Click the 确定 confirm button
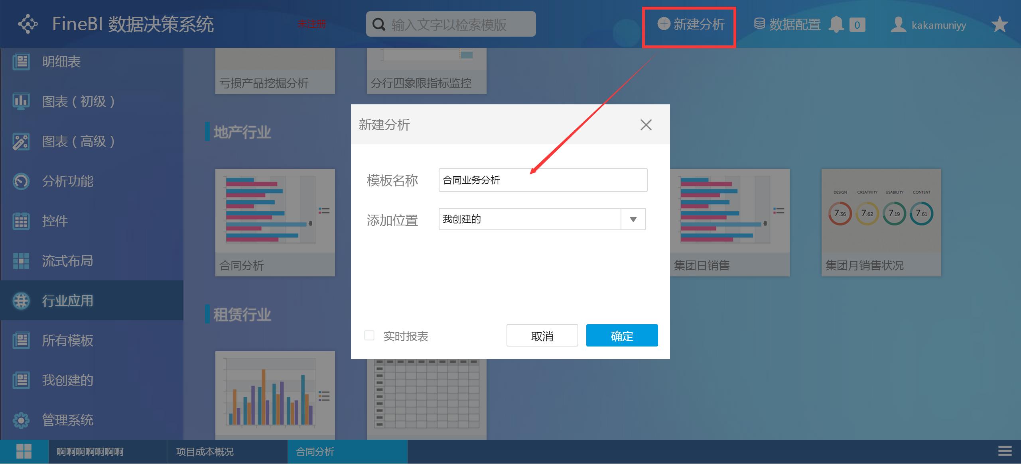1021x464 pixels. coord(621,335)
